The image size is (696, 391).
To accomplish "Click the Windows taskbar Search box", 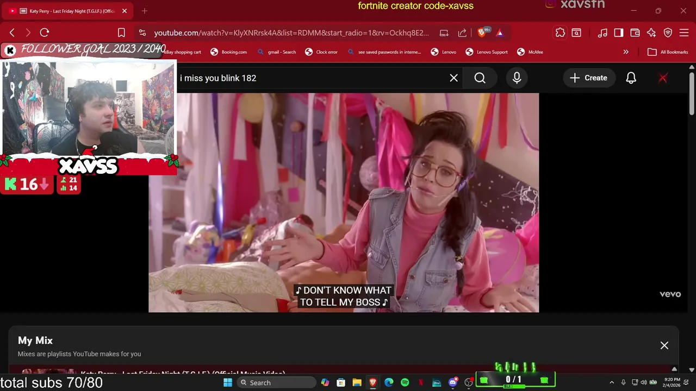I will [276, 382].
